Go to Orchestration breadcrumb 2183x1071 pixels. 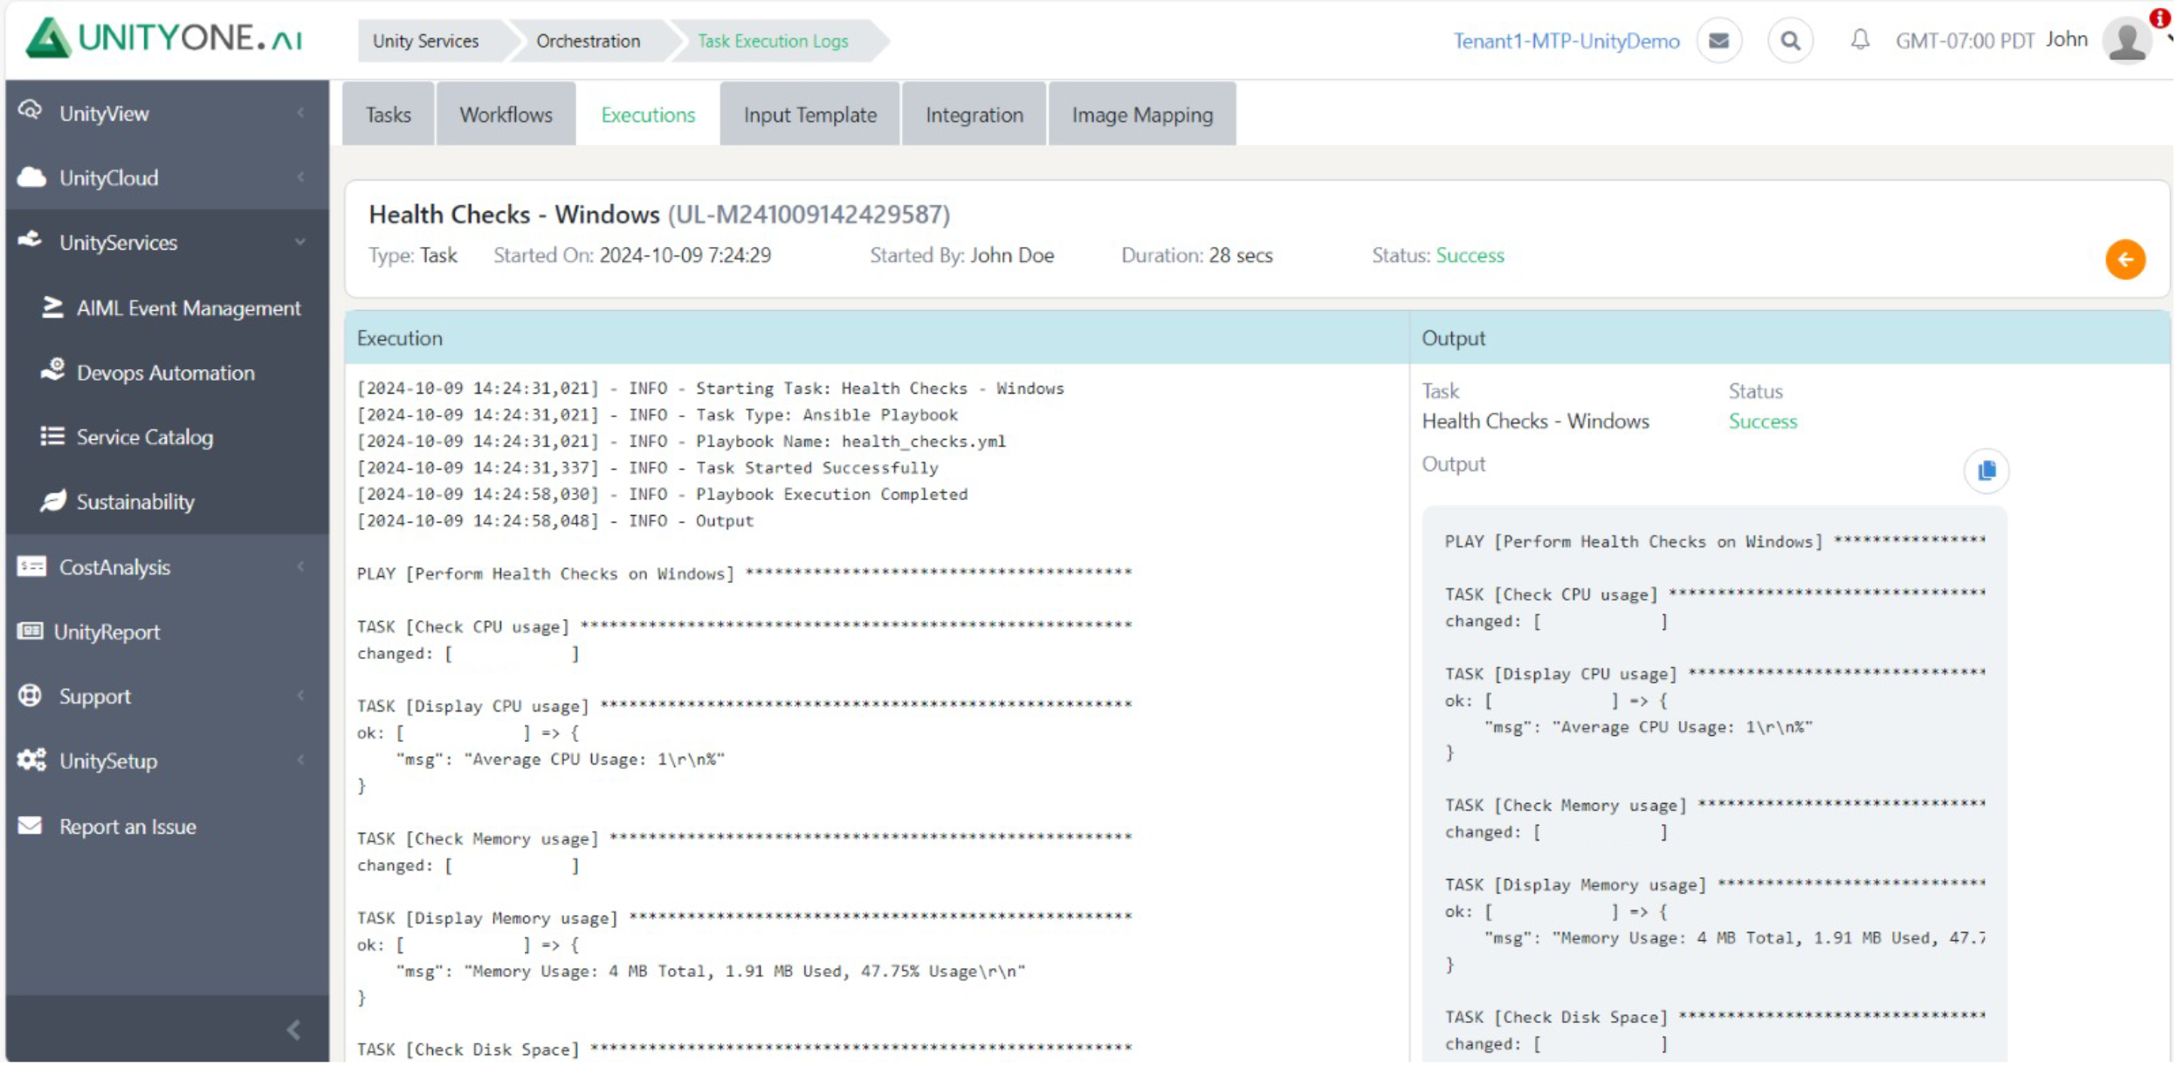[589, 41]
